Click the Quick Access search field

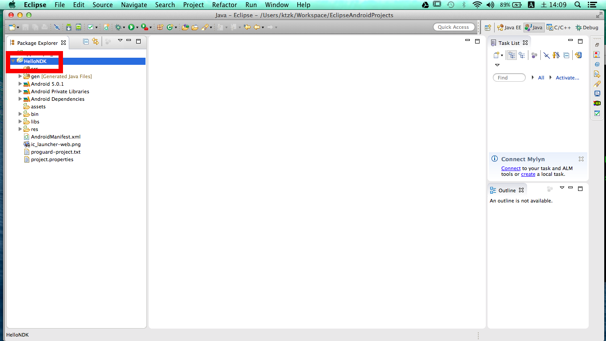454,27
